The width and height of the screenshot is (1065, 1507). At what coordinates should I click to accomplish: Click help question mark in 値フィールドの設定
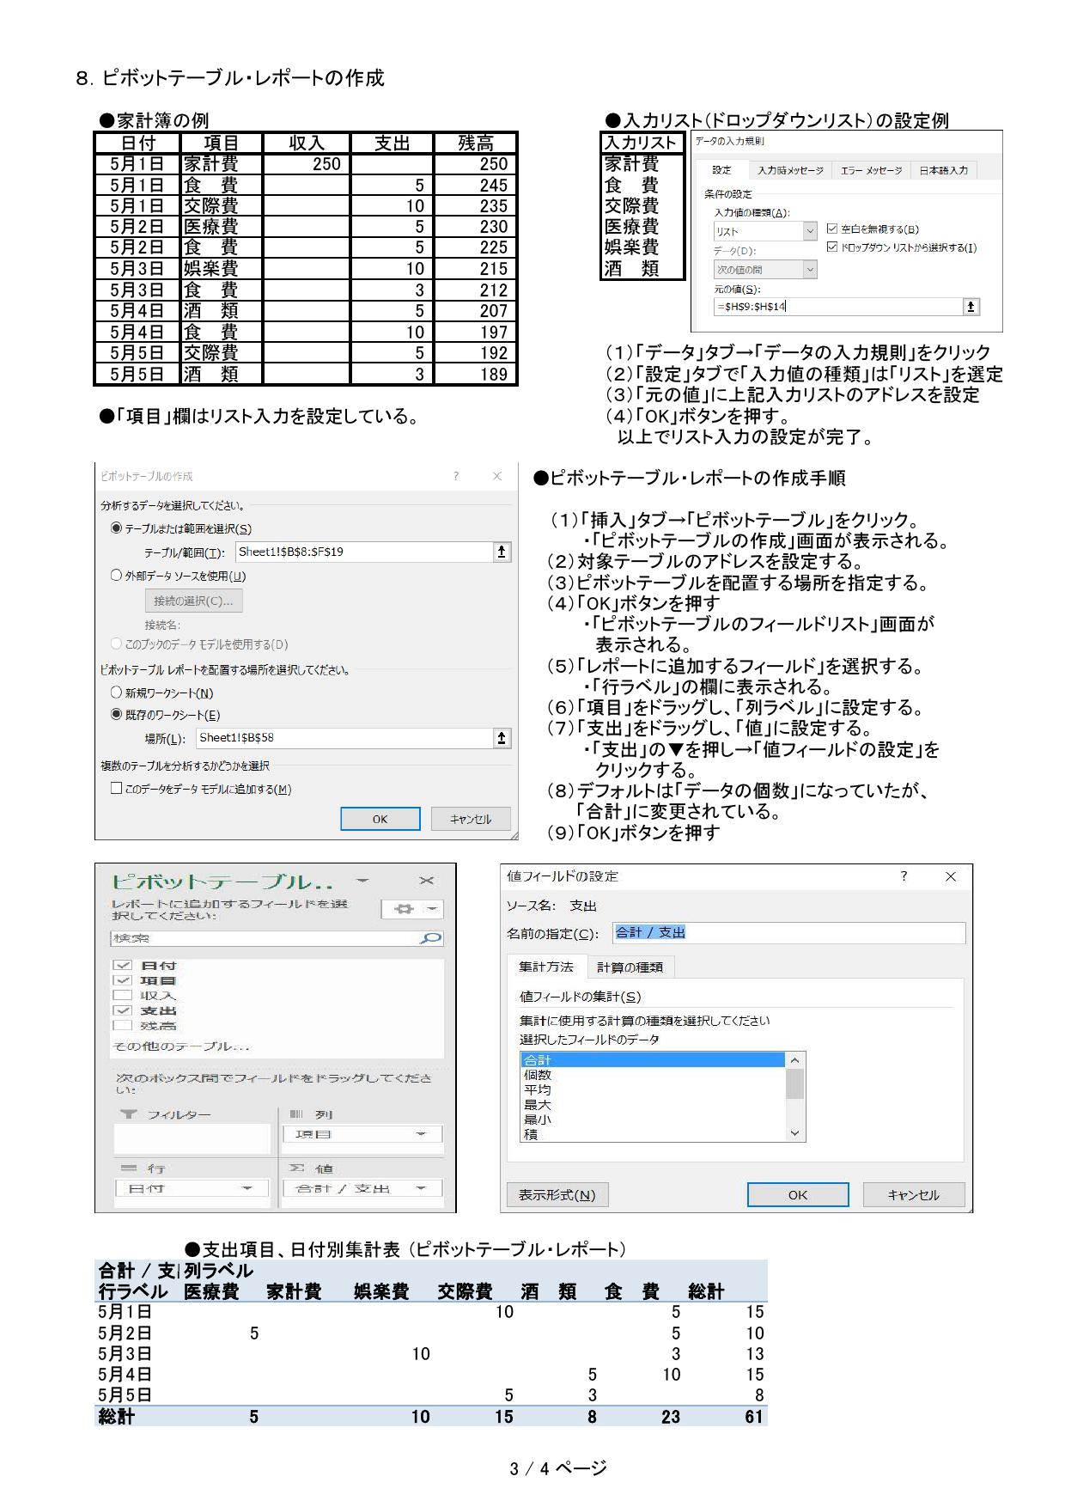coord(904,876)
